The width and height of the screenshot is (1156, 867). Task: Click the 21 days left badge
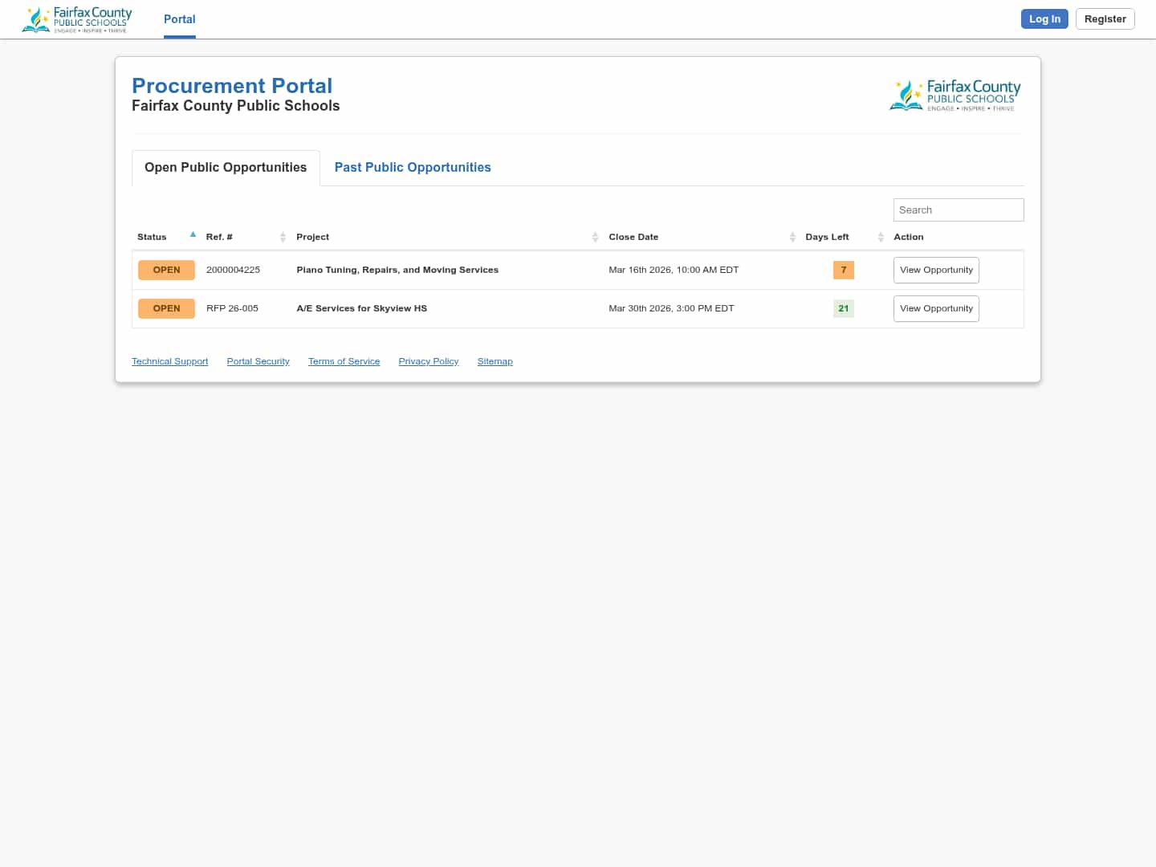pos(843,309)
